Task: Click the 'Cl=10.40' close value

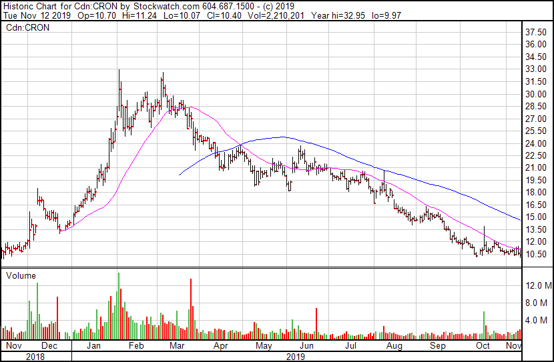Action: [x=224, y=15]
